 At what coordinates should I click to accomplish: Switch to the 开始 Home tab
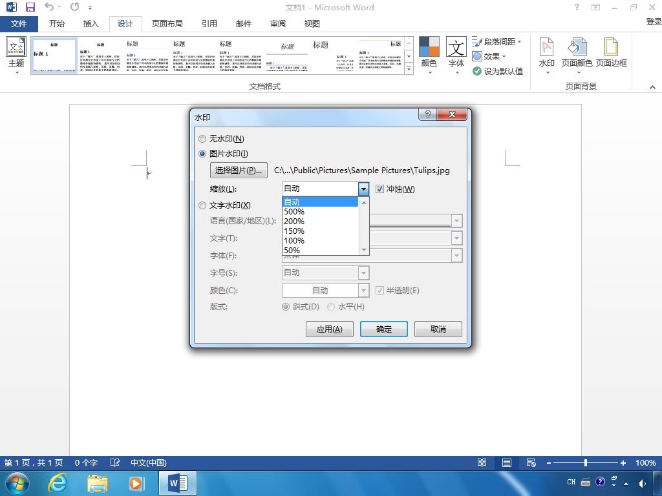(57, 24)
